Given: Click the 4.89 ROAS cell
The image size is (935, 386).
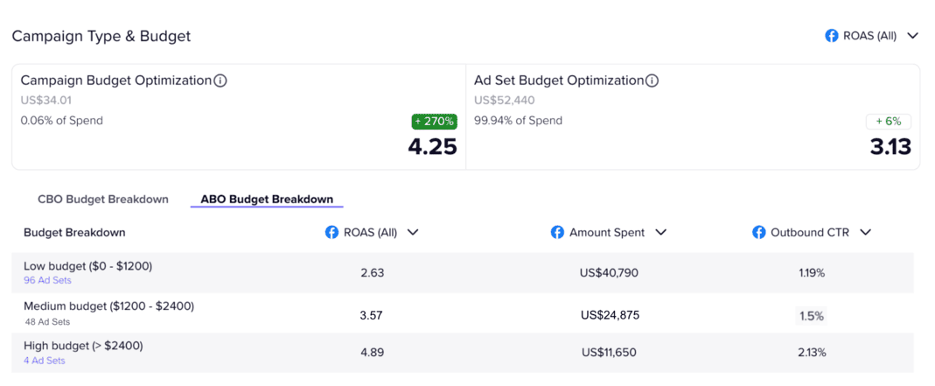Looking at the screenshot, I should point(372,353).
